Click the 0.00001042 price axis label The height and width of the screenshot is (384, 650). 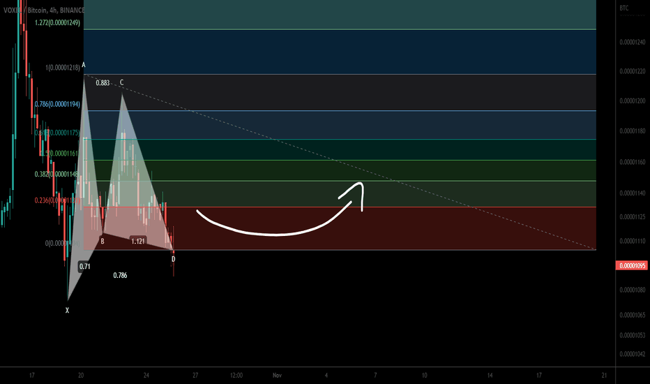pyautogui.click(x=632, y=354)
